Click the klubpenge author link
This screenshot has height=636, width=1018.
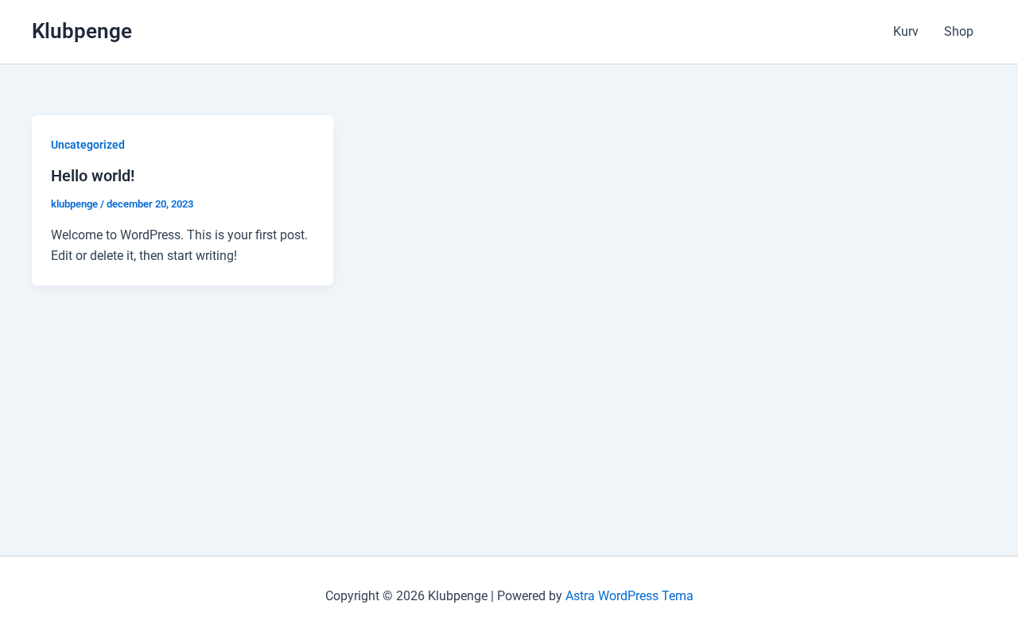(74, 204)
